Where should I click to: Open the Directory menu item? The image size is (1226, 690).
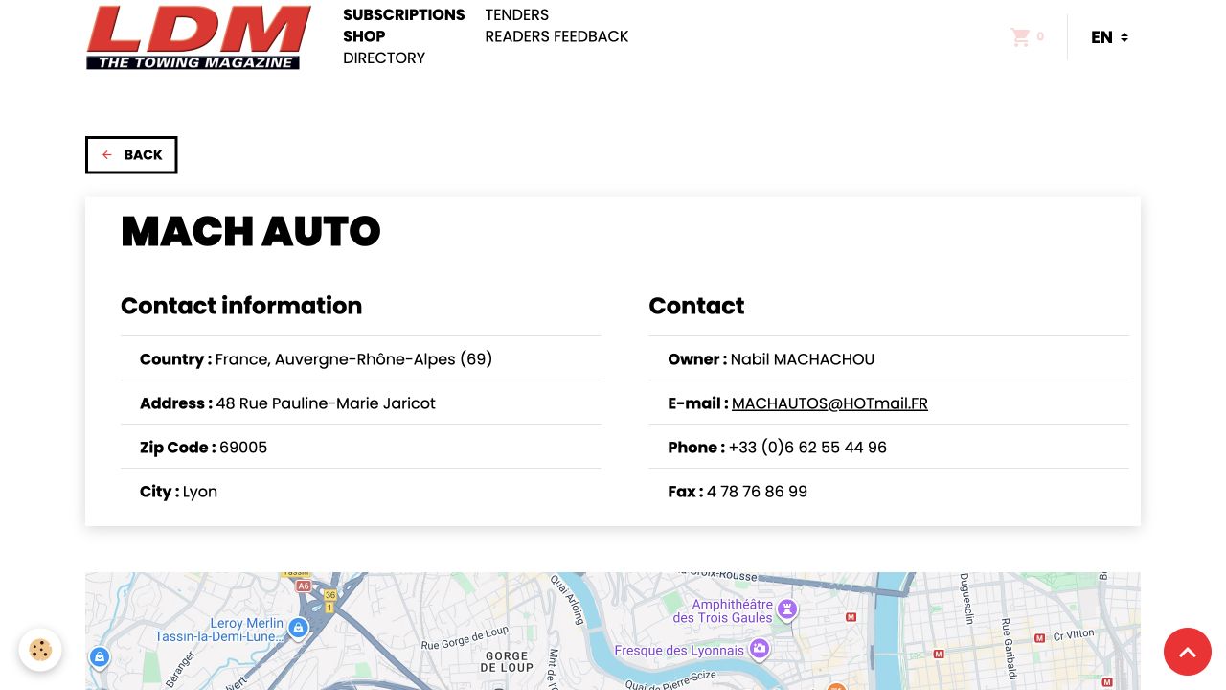pos(384,57)
